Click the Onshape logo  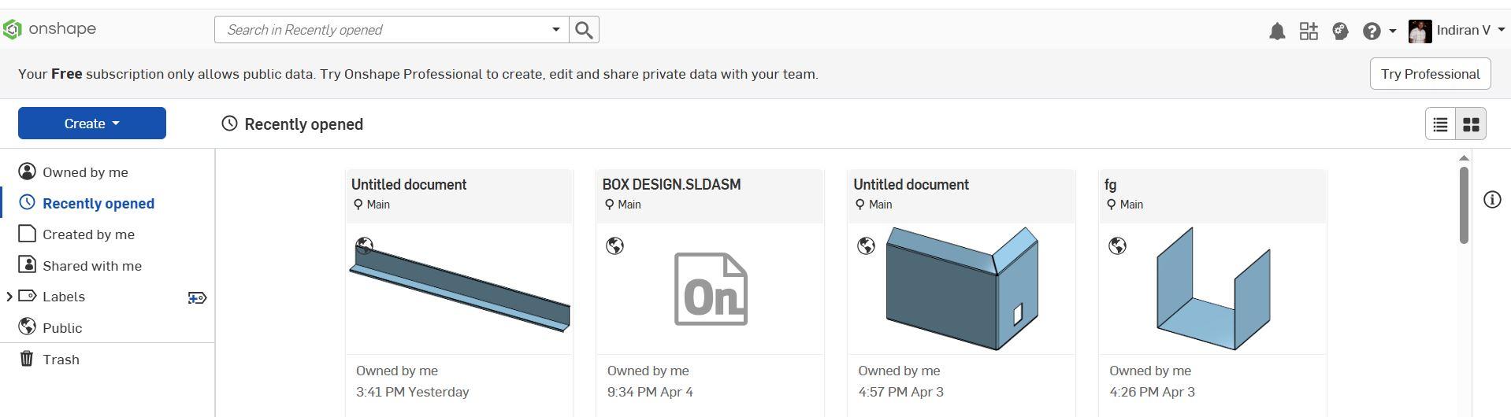(x=49, y=30)
